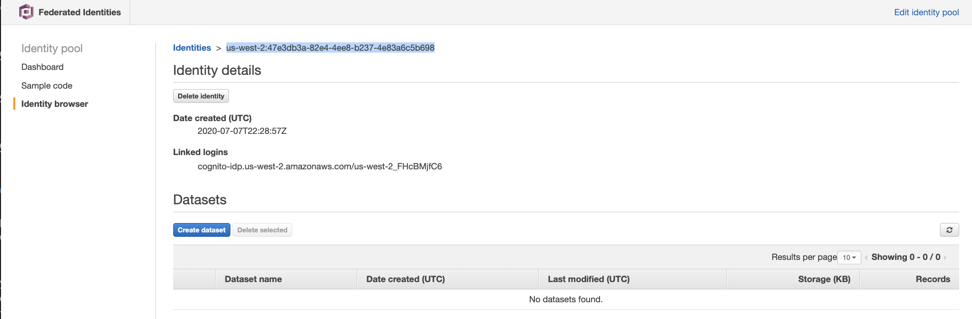Open the Sample code sidebar item

coord(47,86)
